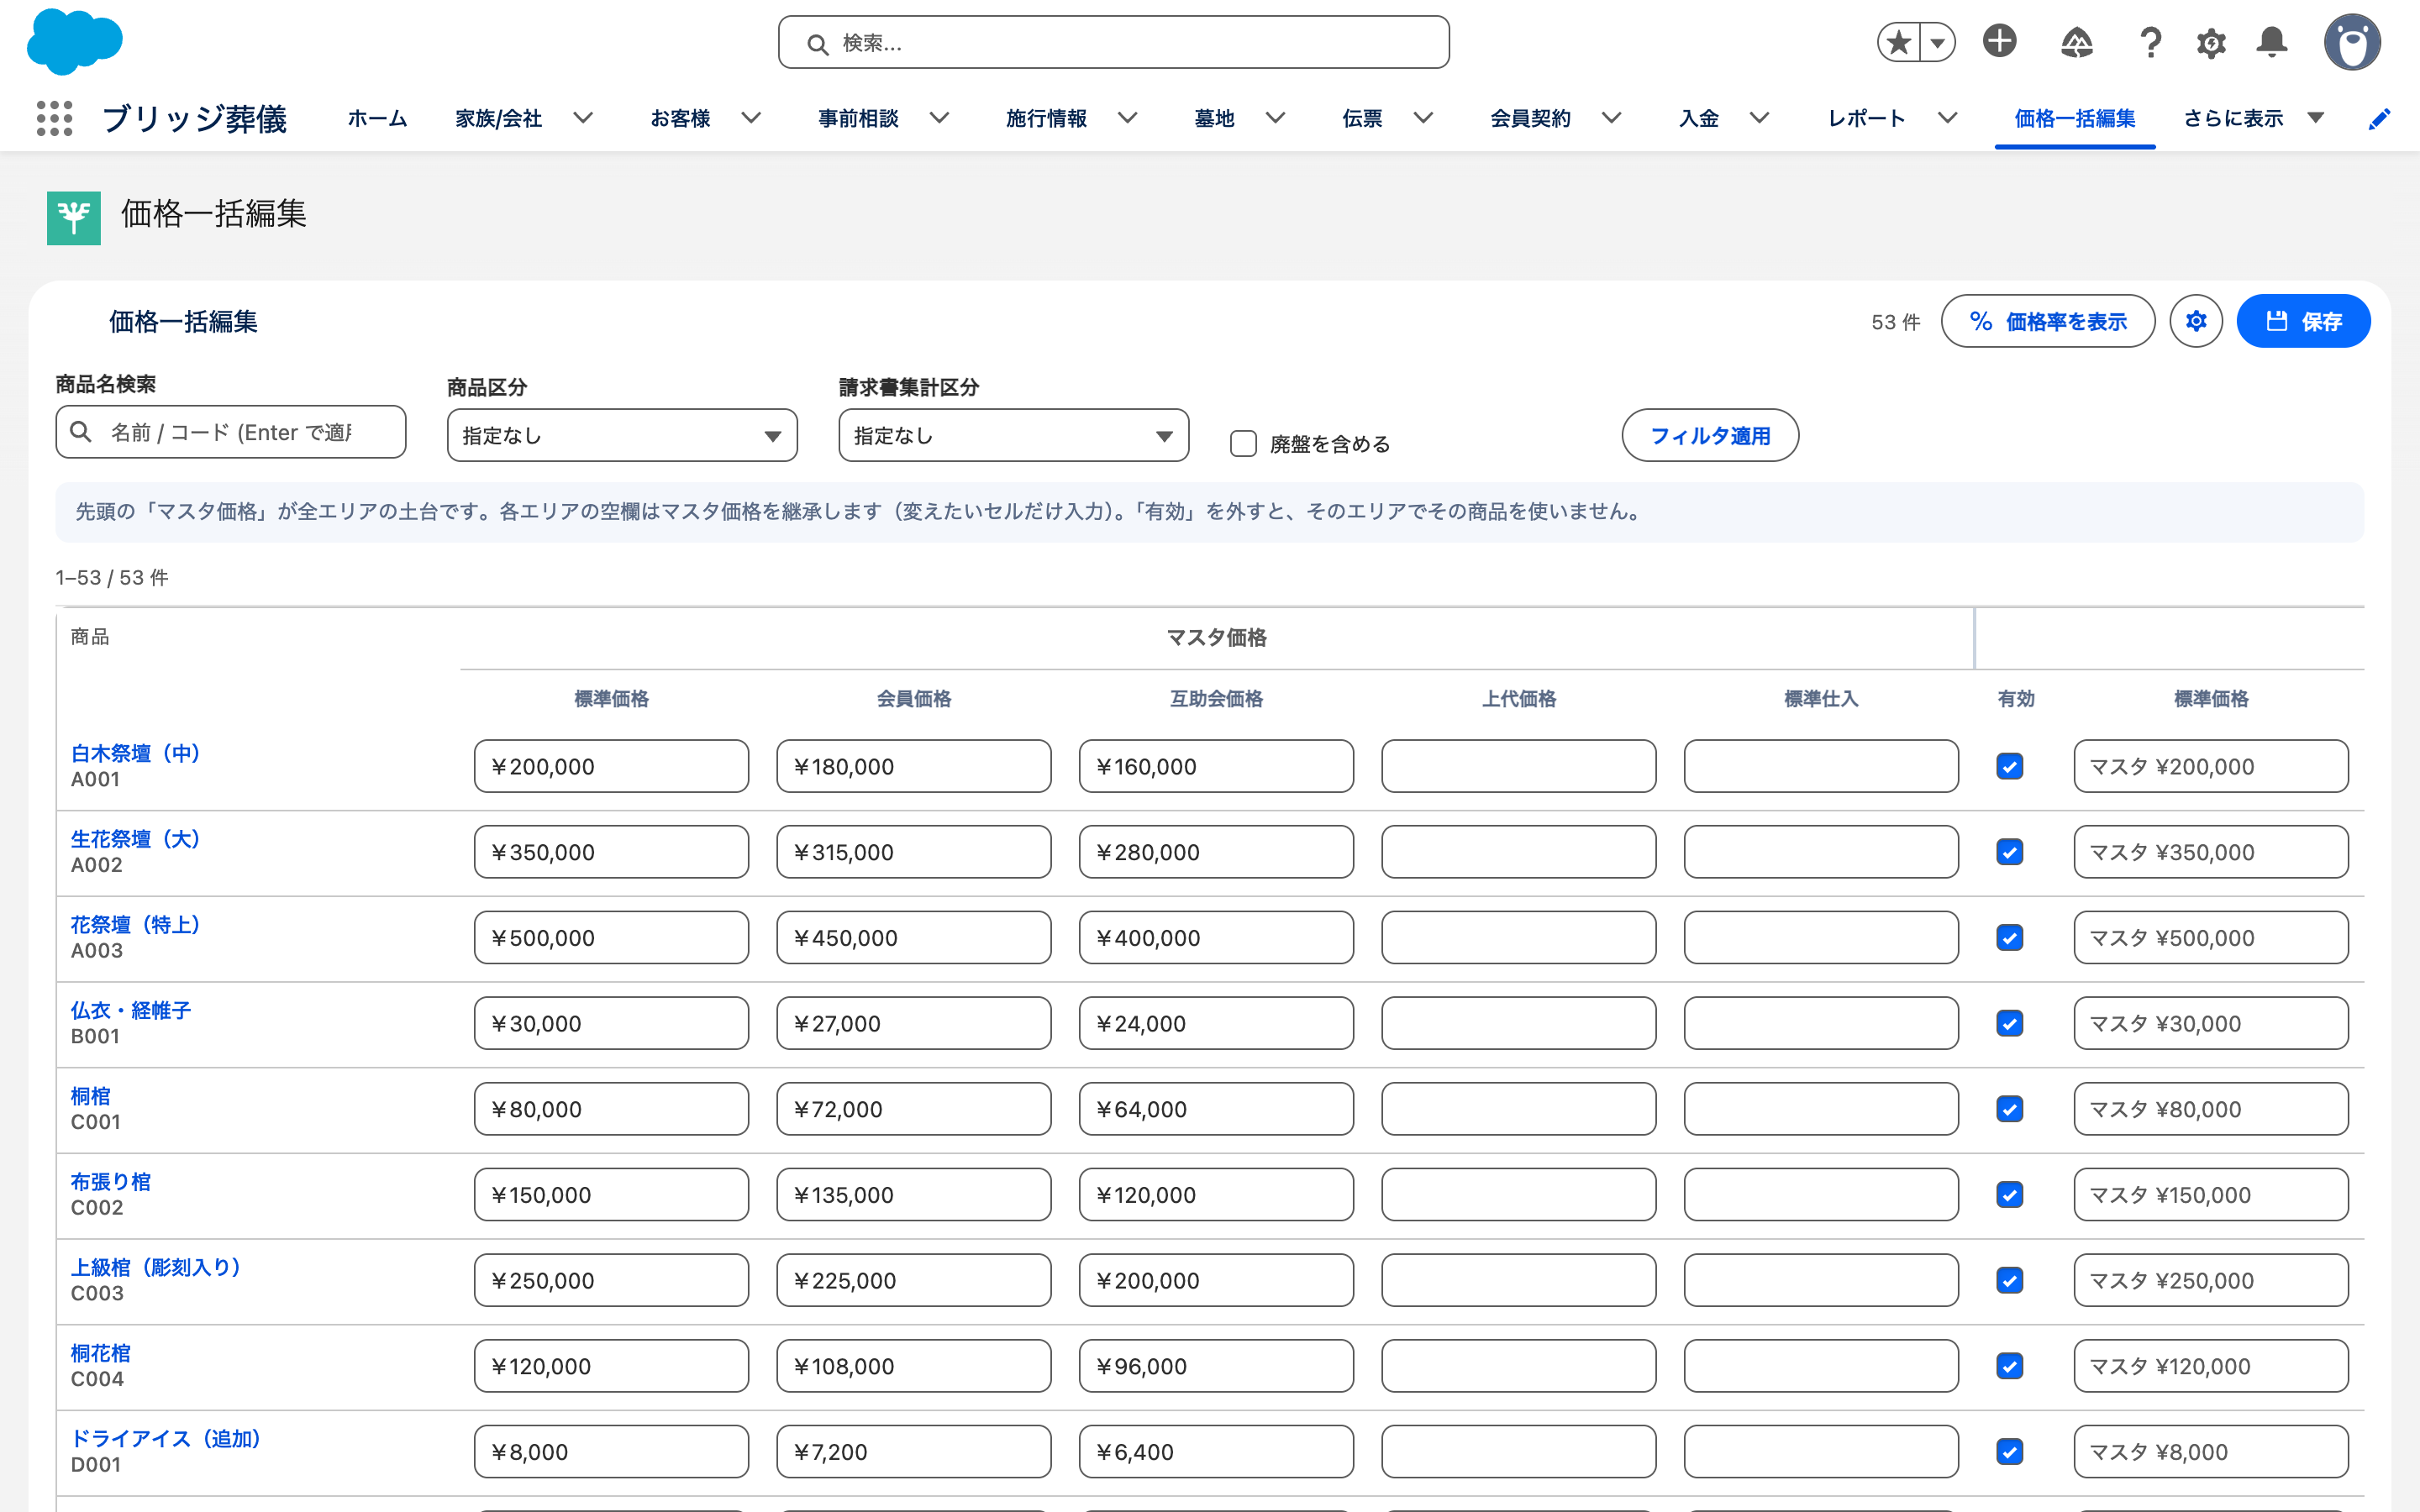
Task: Click the green 価格一括編集 page icon
Action: click(74, 217)
